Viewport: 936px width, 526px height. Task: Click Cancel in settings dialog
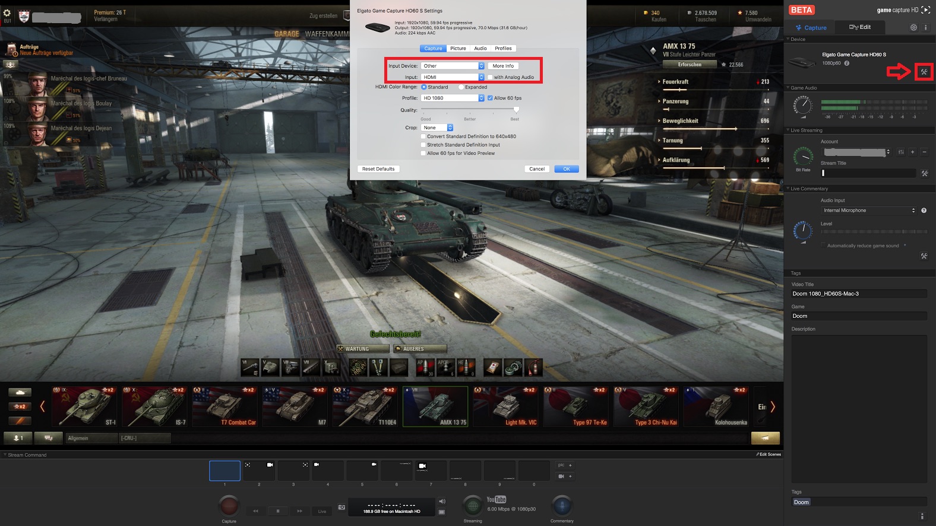point(537,169)
